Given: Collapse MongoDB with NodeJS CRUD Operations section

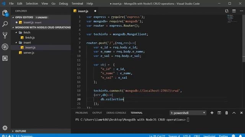Looking at the screenshot, I should [x=13, y=27].
